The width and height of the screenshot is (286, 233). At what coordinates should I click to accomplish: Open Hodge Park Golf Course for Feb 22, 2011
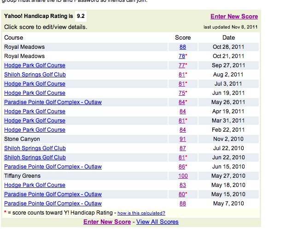pyautogui.click(x=35, y=130)
